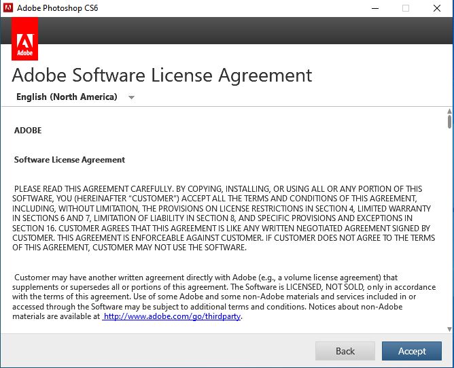Image resolution: width=454 pixels, height=368 pixels.
Task: Click the scrollbar down arrow
Action: click(x=449, y=329)
